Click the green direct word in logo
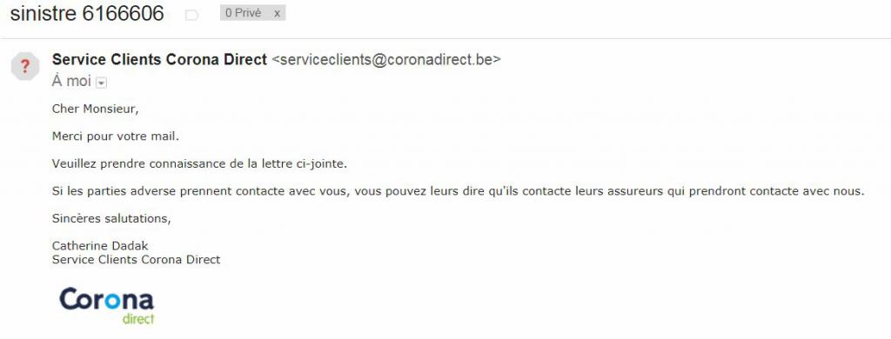Viewport: 891px width, 339px height. coord(138,318)
